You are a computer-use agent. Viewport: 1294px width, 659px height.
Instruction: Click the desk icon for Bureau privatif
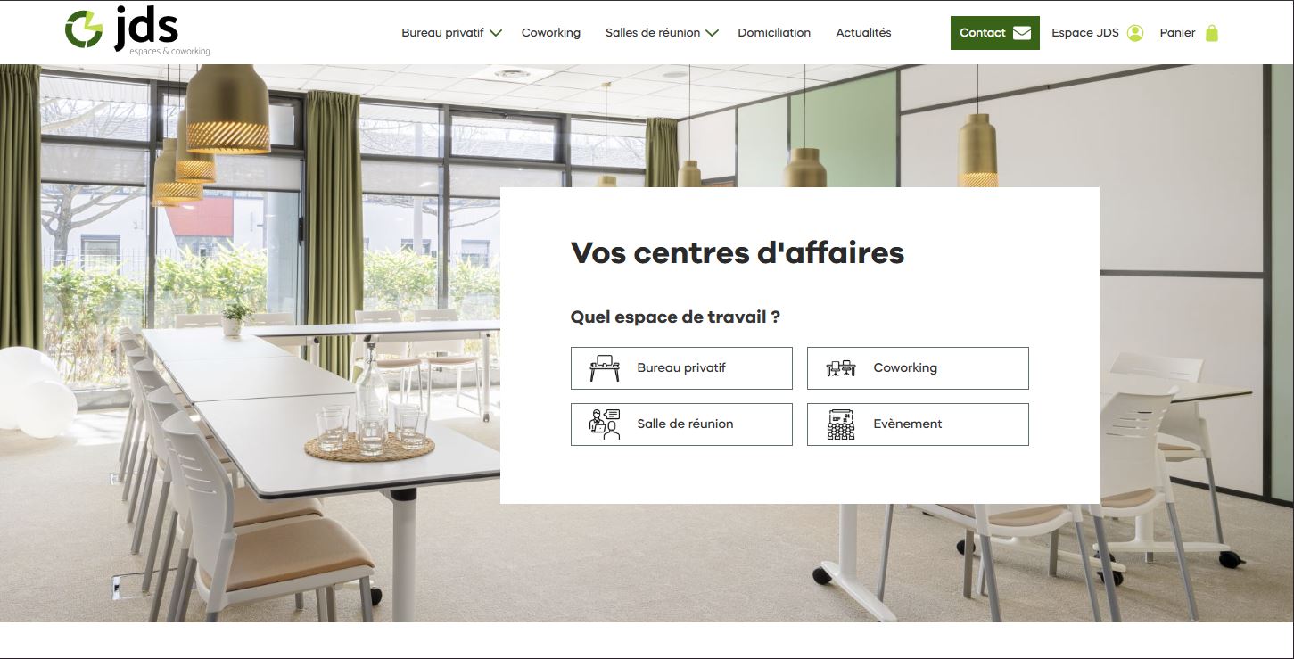(x=605, y=368)
